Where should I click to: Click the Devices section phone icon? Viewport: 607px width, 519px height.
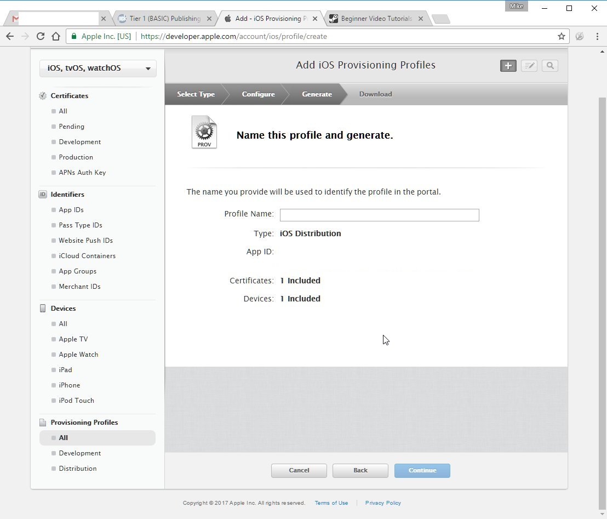coord(43,309)
